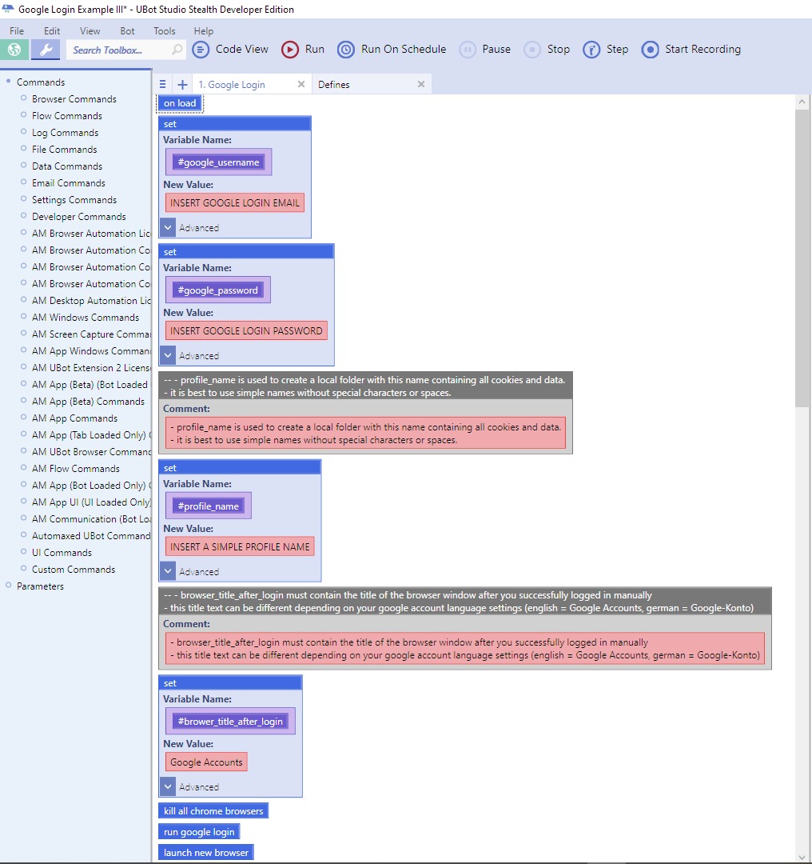Close the Defines tab

(421, 84)
